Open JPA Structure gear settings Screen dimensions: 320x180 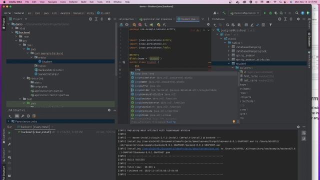click(109, 110)
